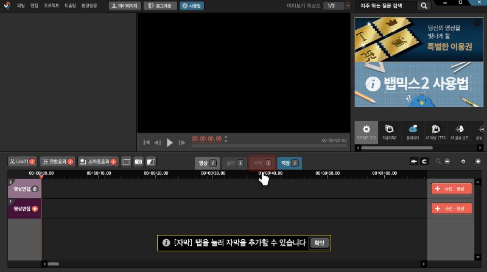The height and width of the screenshot is (272, 487).
Task: Open the locked 자동자막2 tool
Action: coord(390,133)
